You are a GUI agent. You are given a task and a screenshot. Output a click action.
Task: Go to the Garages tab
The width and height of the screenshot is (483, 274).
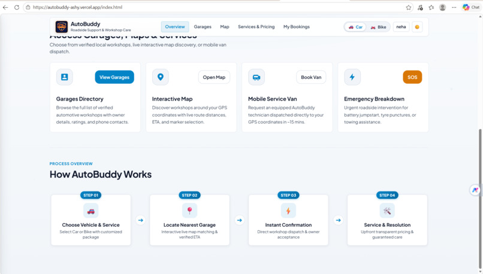point(203,27)
